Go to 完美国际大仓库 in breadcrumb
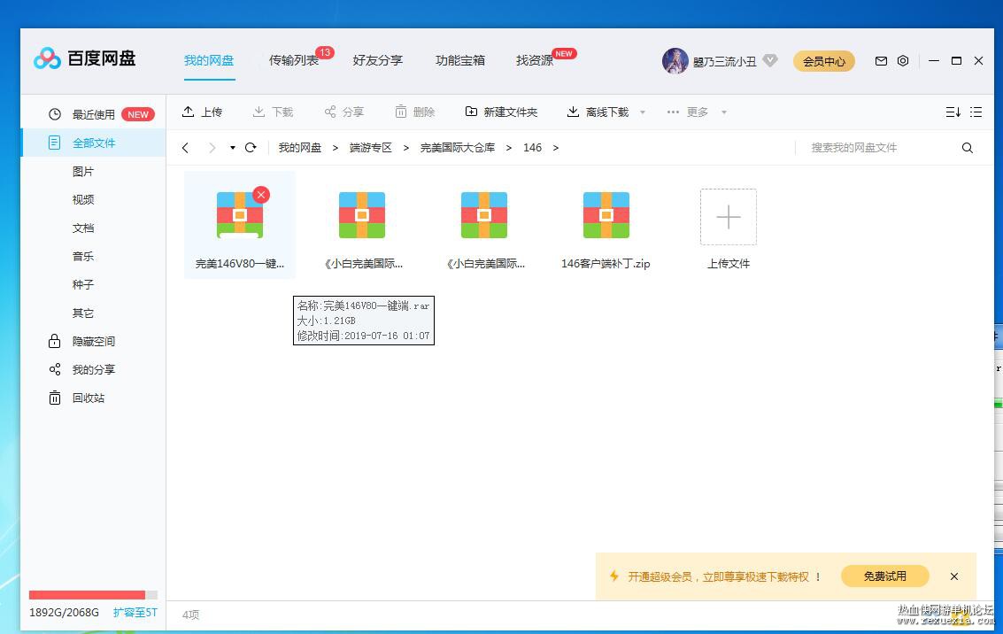This screenshot has width=1003, height=634. [458, 148]
